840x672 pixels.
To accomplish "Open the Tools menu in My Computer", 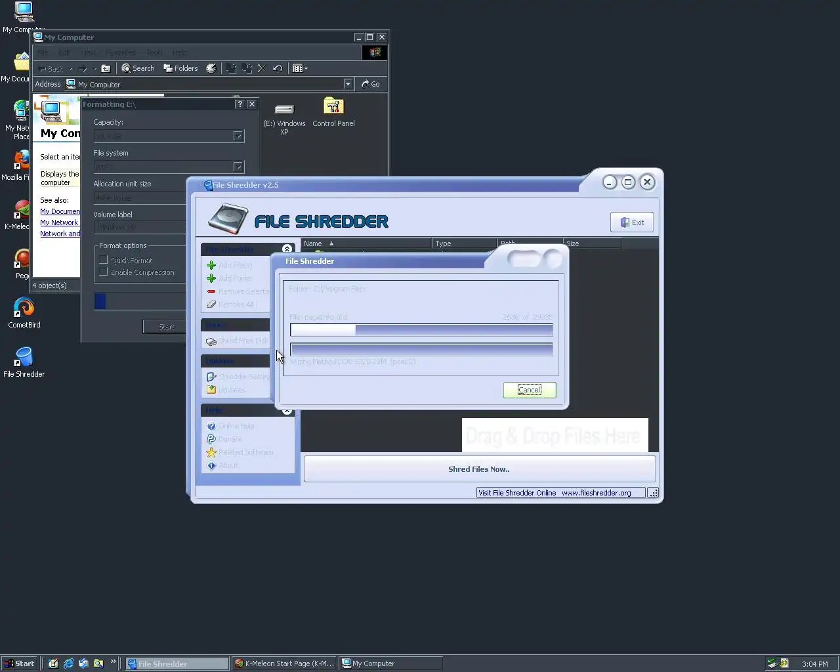I will click(154, 52).
